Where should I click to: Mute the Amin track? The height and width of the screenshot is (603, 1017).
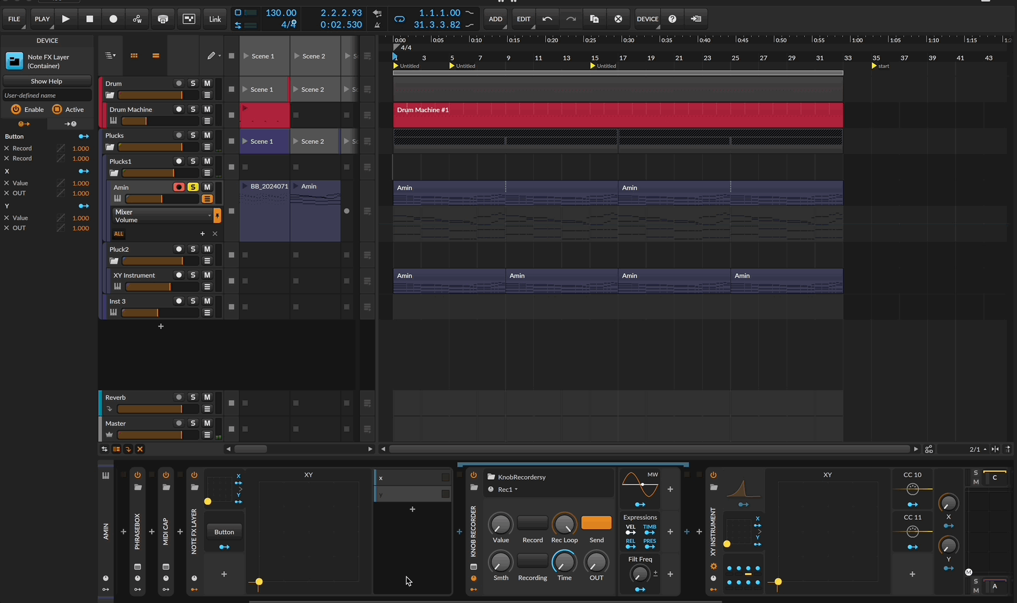tap(207, 187)
